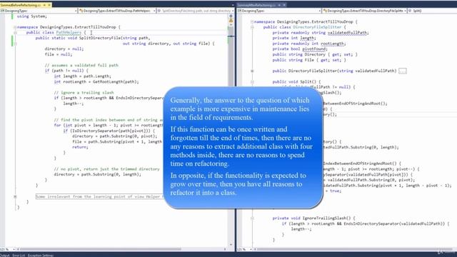
Task: Click left editor horizontal scroll-right arrow
Action: pos(225,249)
